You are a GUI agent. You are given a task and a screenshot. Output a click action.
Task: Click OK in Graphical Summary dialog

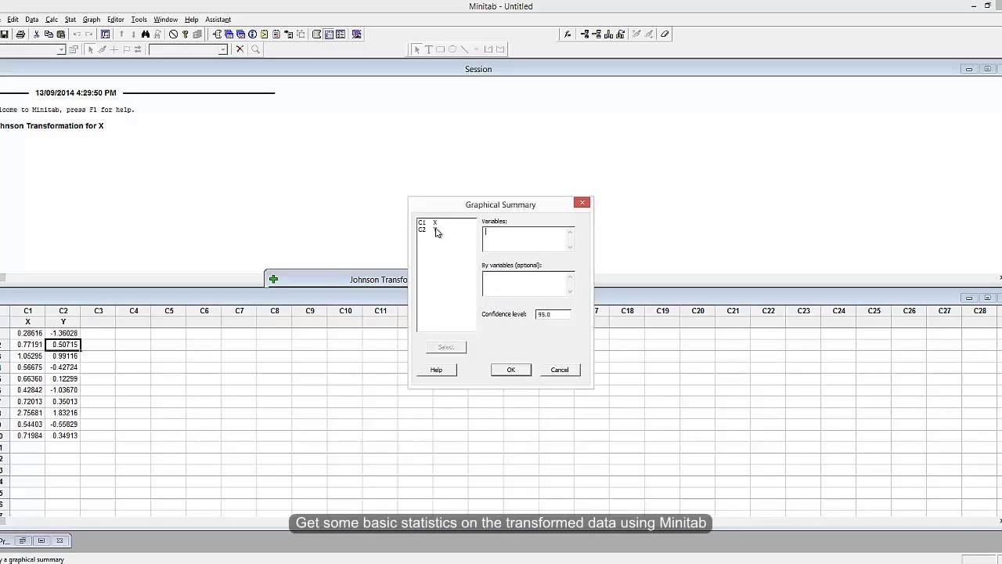point(510,370)
